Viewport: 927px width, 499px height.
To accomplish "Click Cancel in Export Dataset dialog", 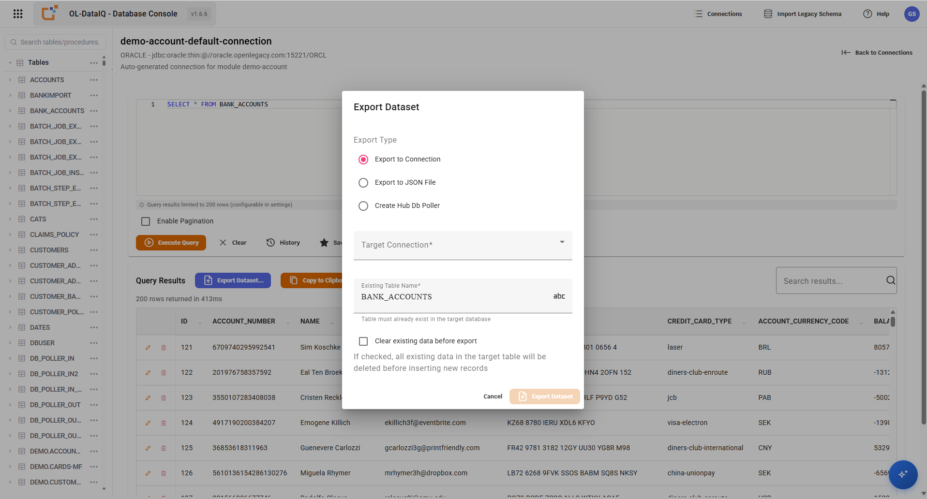I will [x=493, y=396].
